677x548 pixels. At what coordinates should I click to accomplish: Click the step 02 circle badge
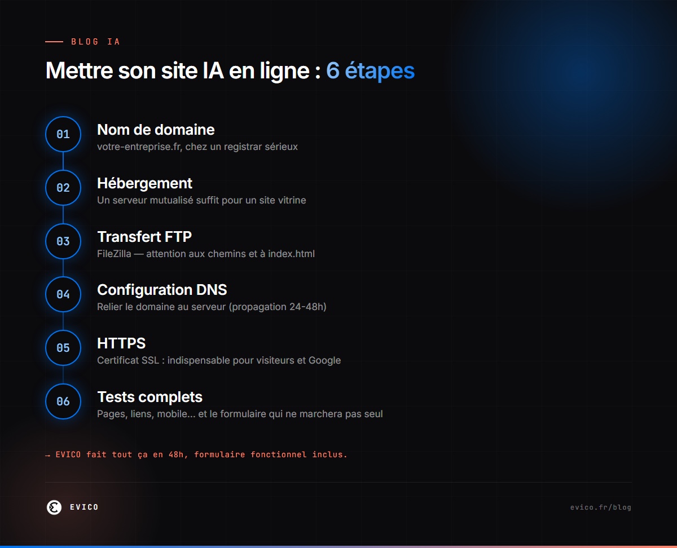tap(63, 188)
